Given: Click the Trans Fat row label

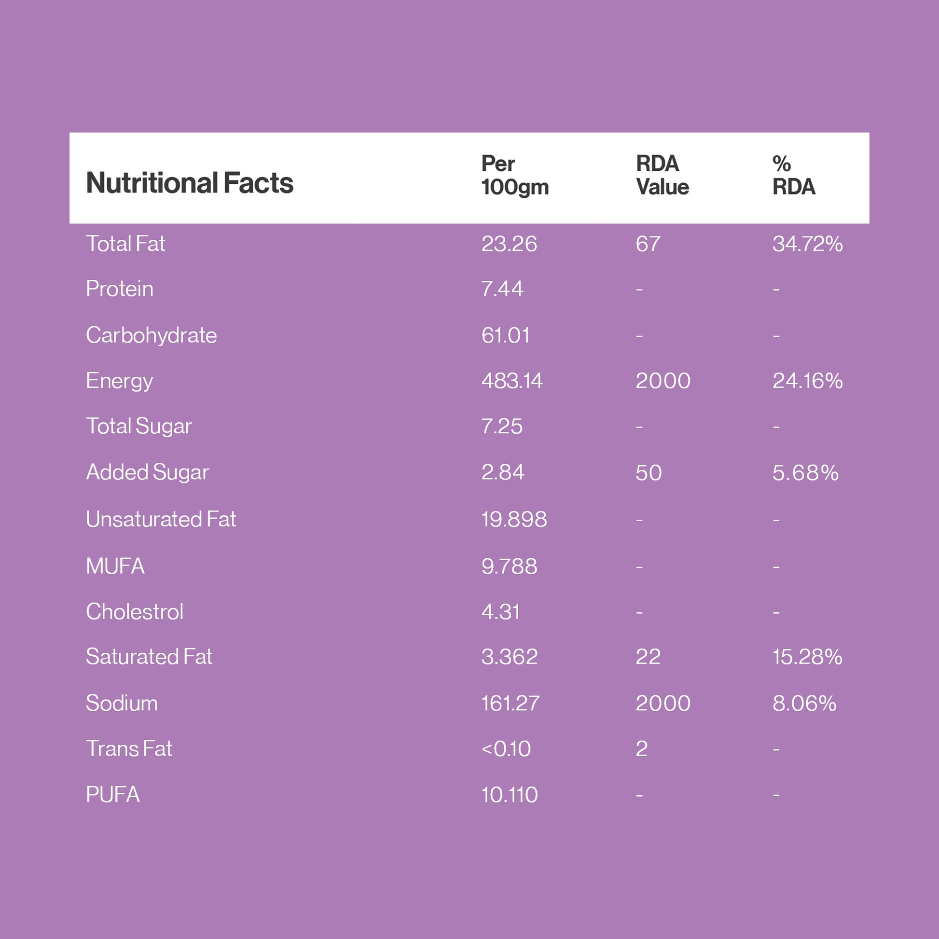Looking at the screenshot, I should click(x=129, y=748).
